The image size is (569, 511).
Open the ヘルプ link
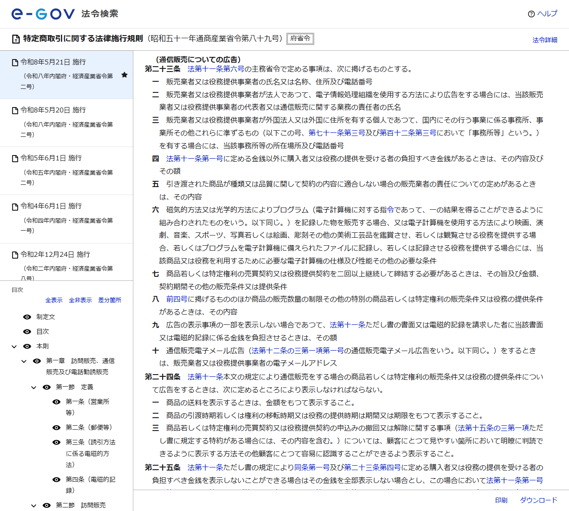tap(547, 14)
